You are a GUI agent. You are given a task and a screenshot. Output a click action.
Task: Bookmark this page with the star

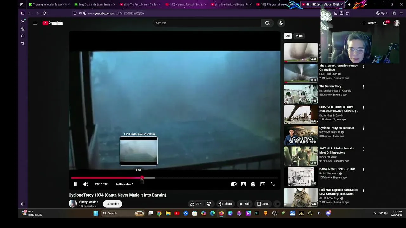(x=347, y=13)
